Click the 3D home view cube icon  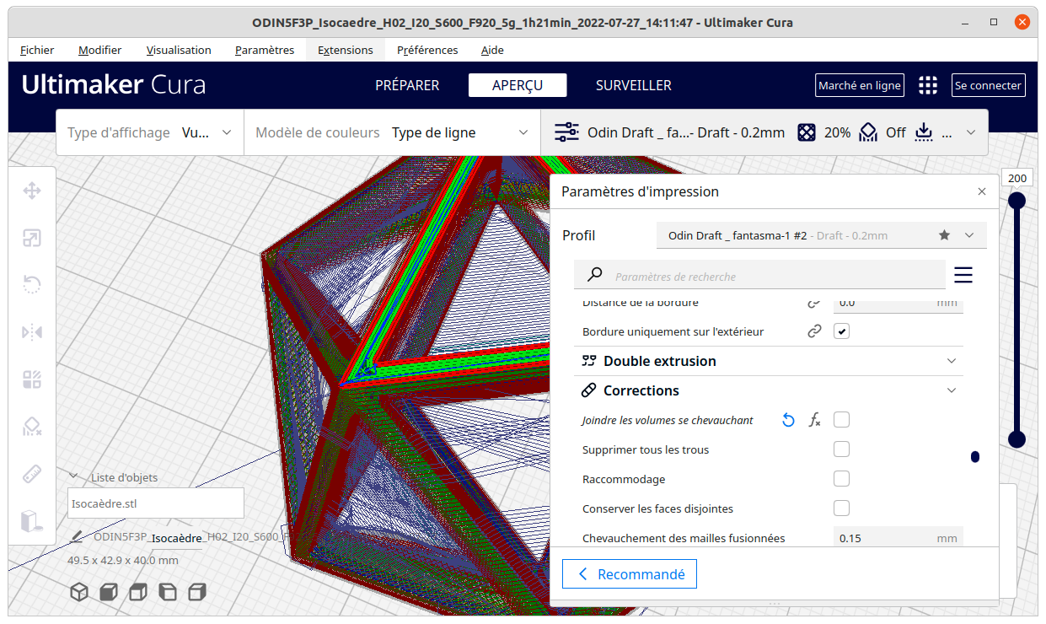coord(79,591)
